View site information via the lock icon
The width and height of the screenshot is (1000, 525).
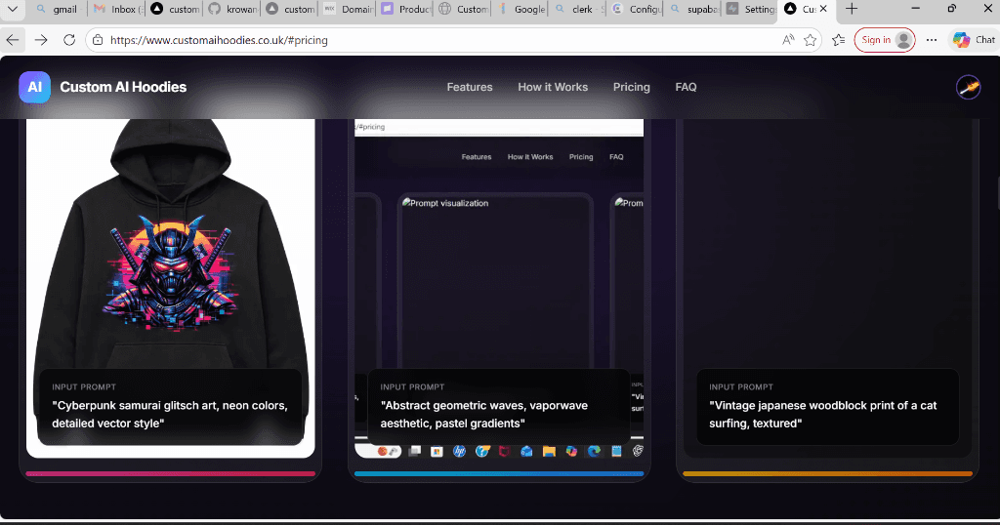(97, 40)
